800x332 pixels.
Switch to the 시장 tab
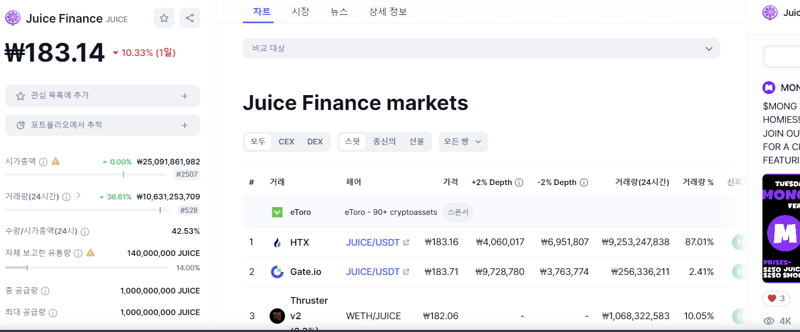[x=300, y=11]
